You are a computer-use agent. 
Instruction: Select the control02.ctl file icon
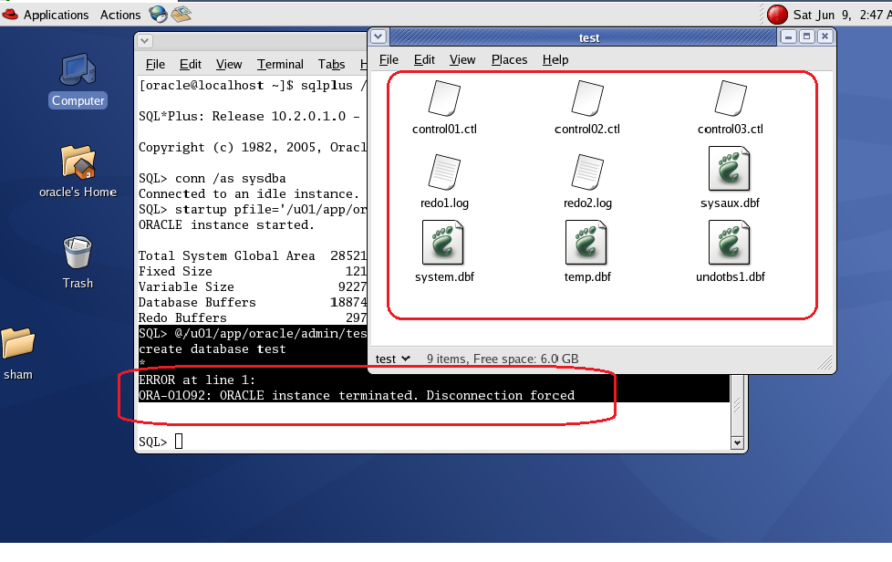click(x=586, y=99)
